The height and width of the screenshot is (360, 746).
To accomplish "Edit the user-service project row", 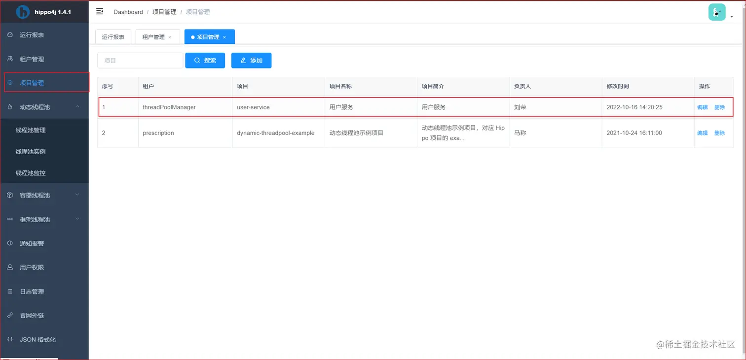I will coord(702,107).
